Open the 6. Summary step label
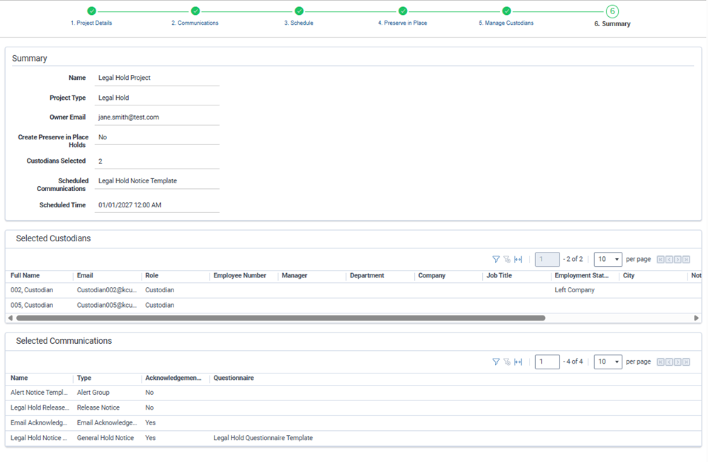 [612, 24]
